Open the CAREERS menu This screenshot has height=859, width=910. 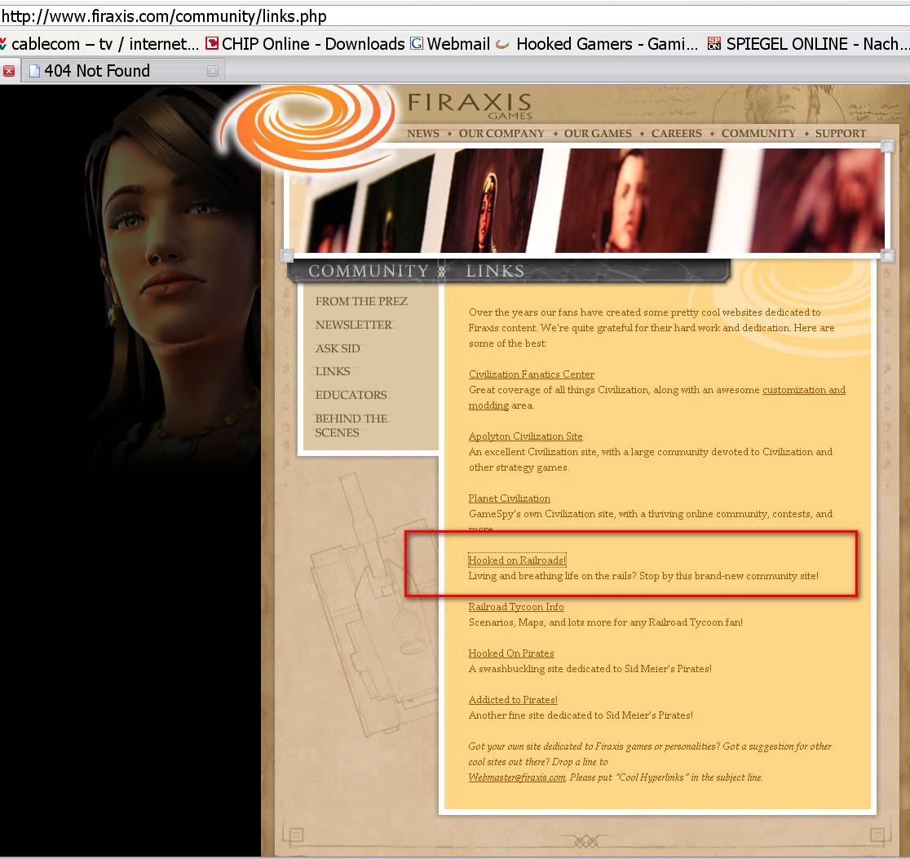(x=676, y=134)
